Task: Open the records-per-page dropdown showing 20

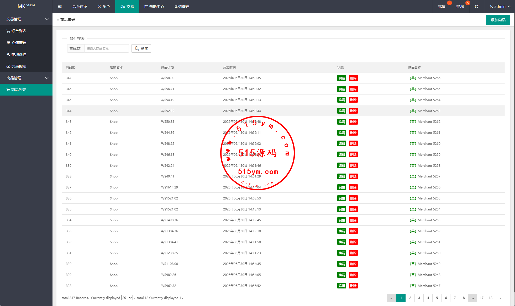Action: coord(127,298)
